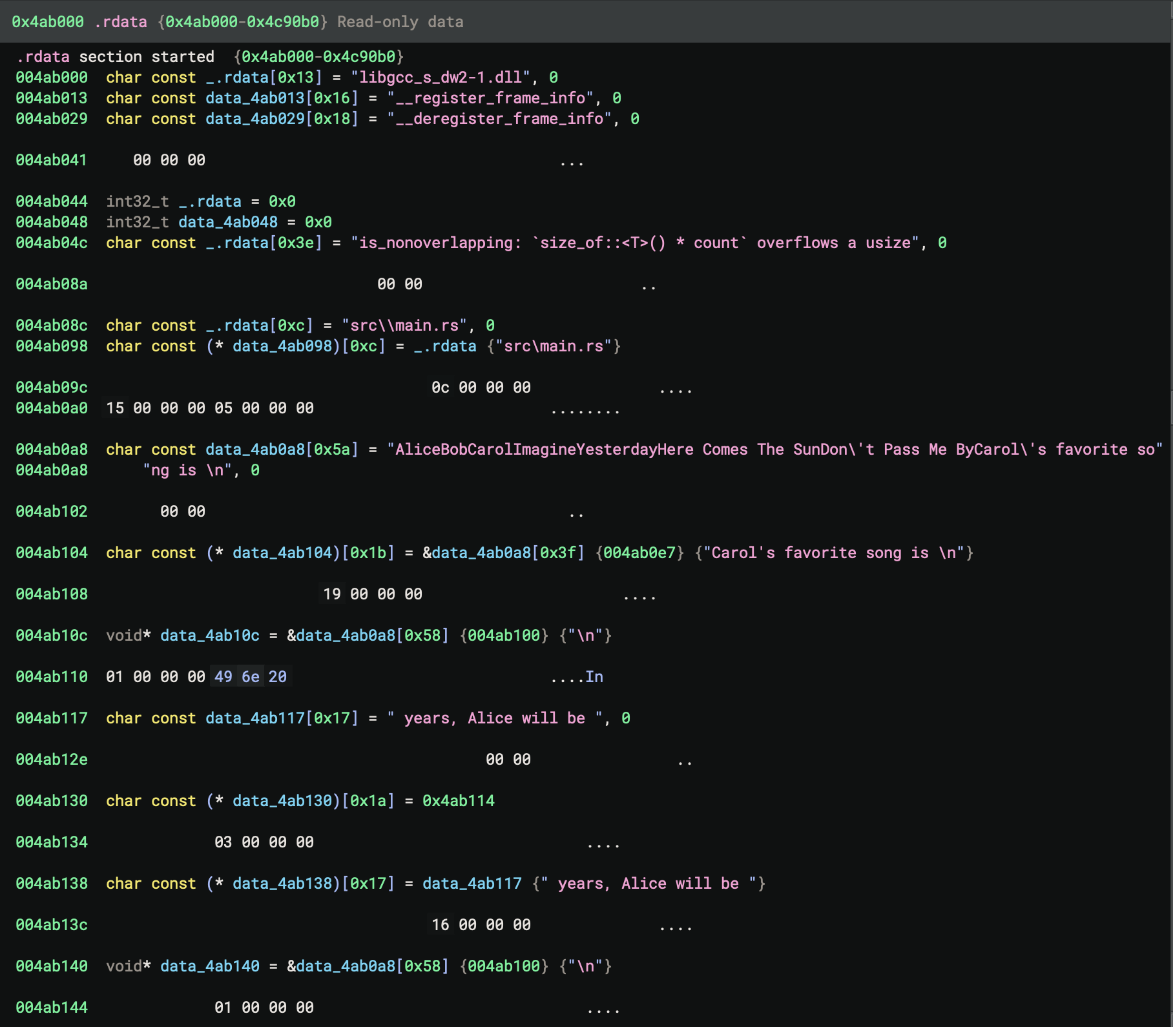Select the "__deregister_frame_info" string
Screen dimensions: 1173x1027
pyautogui.click(x=499, y=119)
